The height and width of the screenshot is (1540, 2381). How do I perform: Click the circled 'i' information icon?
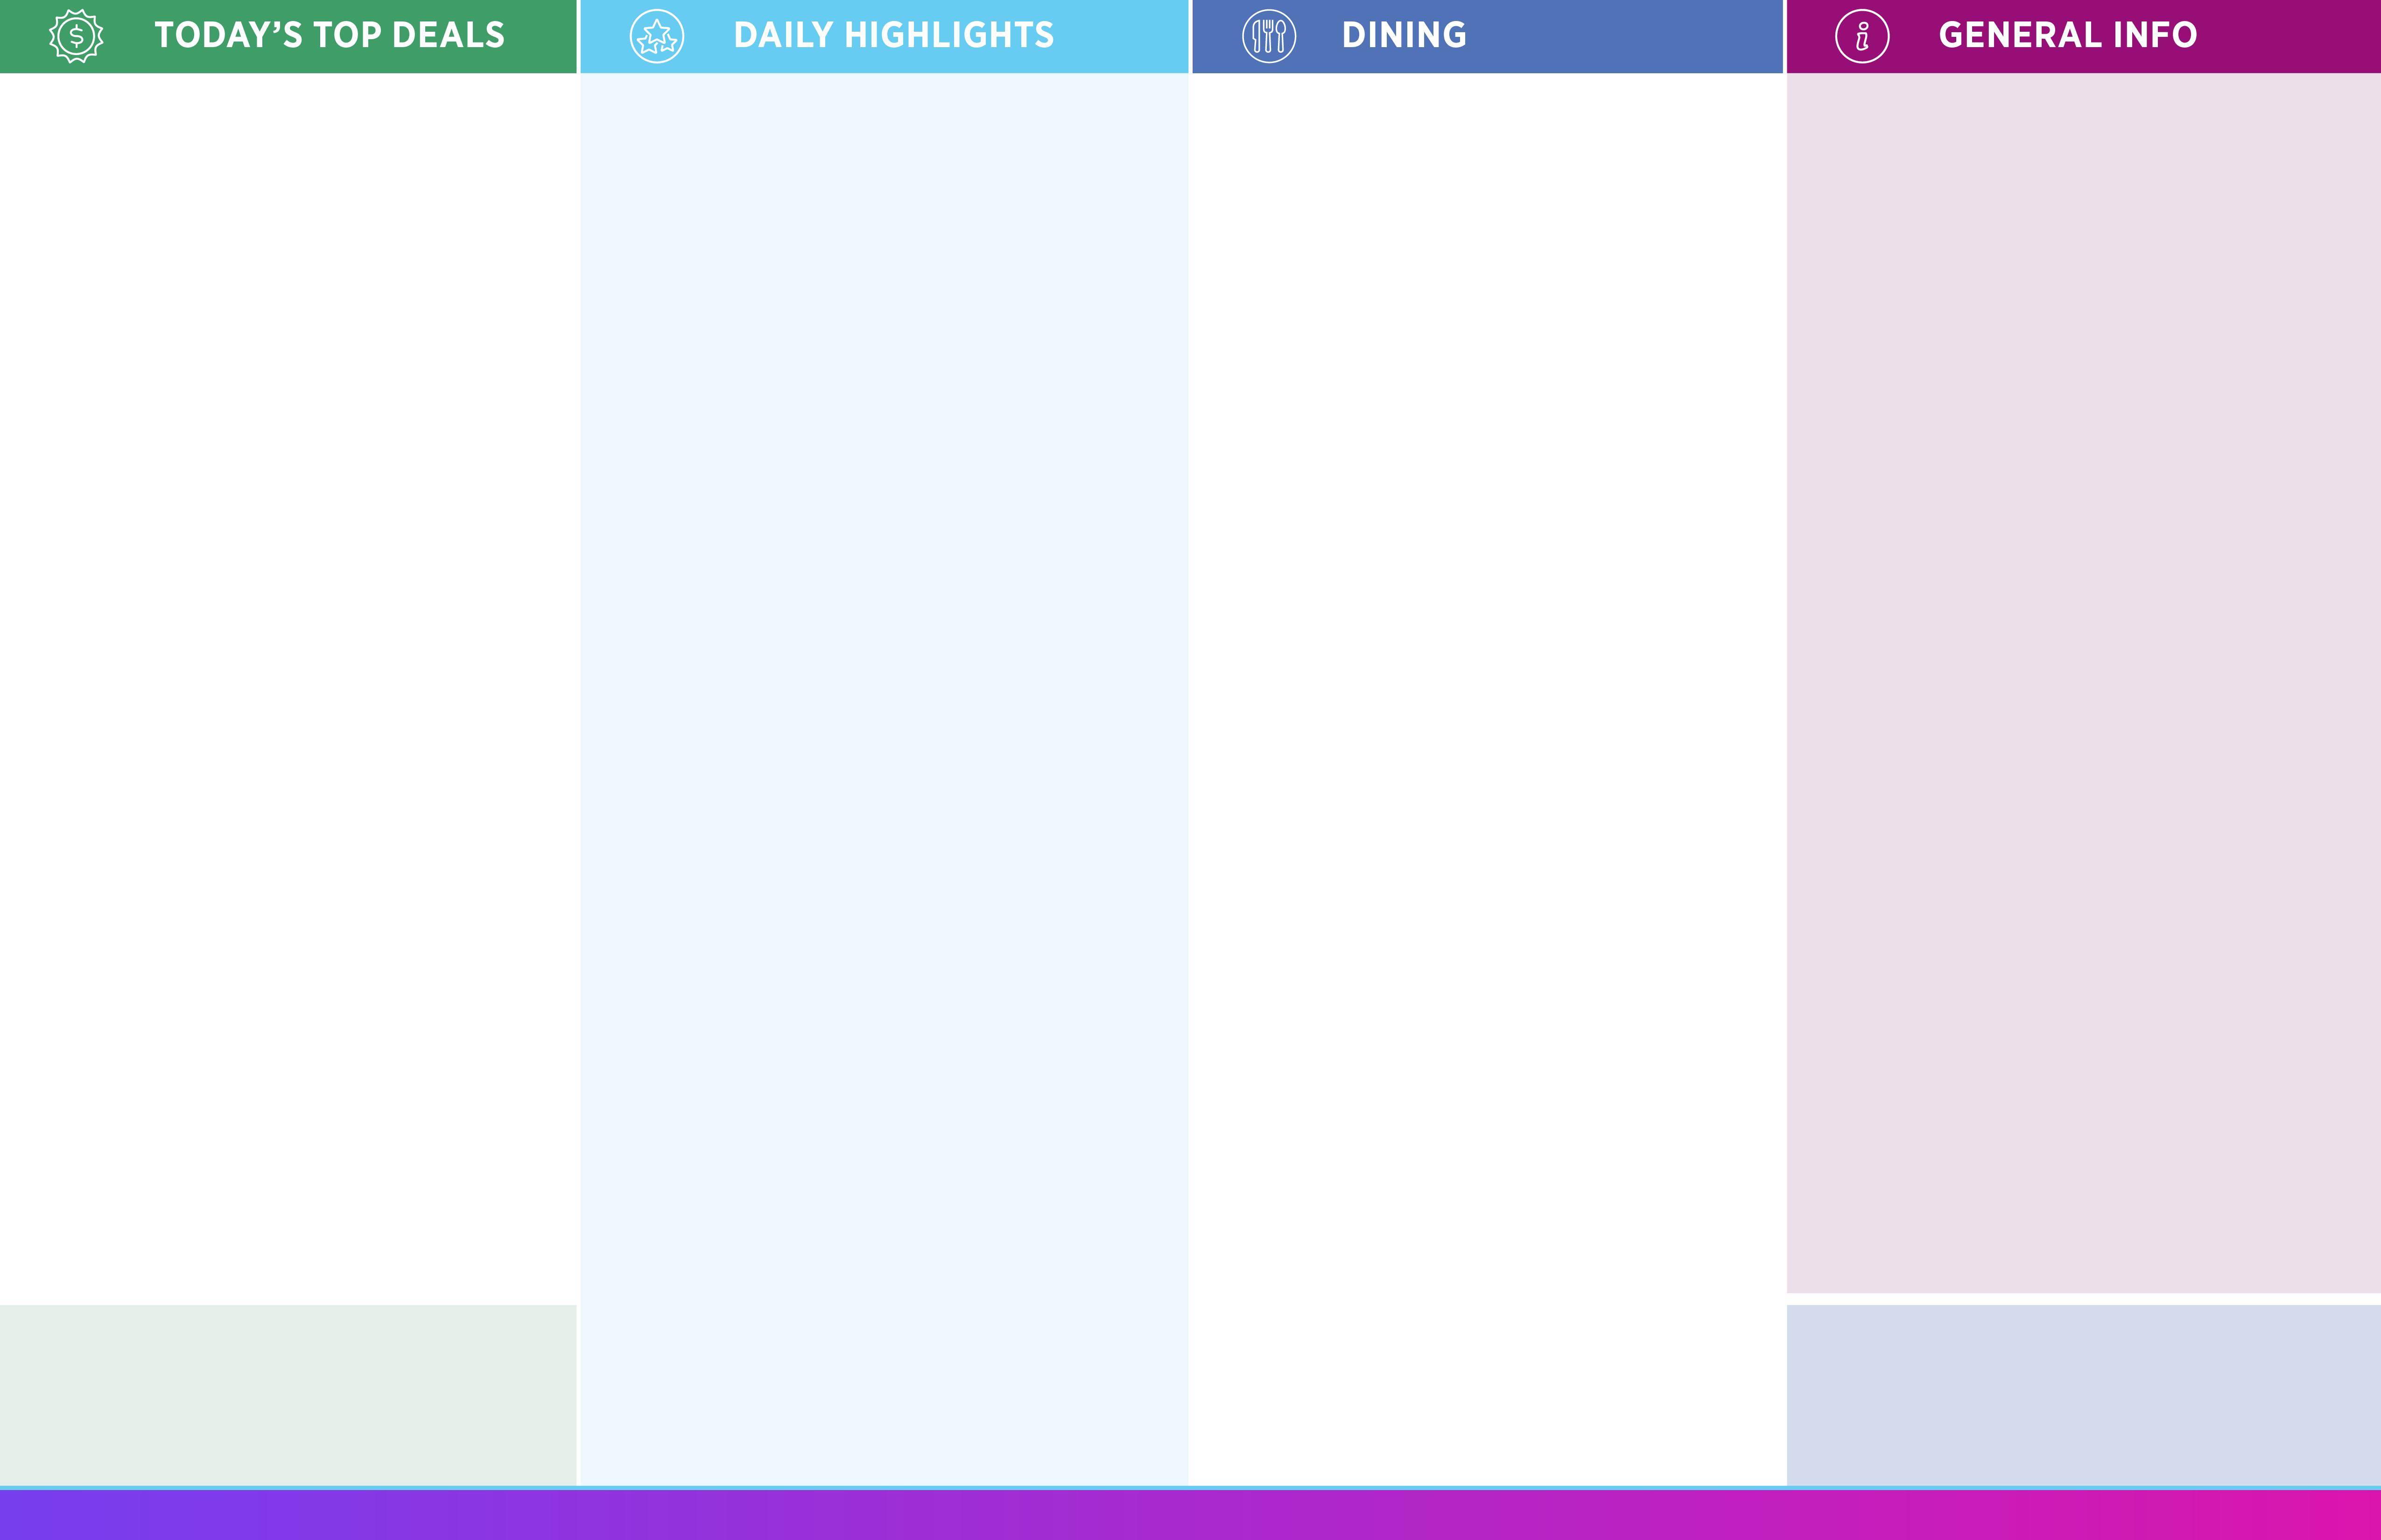click(x=1862, y=37)
